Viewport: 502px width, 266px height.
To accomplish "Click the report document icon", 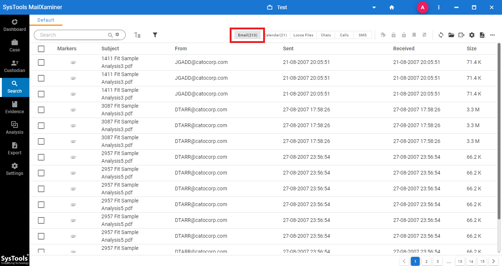I will coord(482,35).
